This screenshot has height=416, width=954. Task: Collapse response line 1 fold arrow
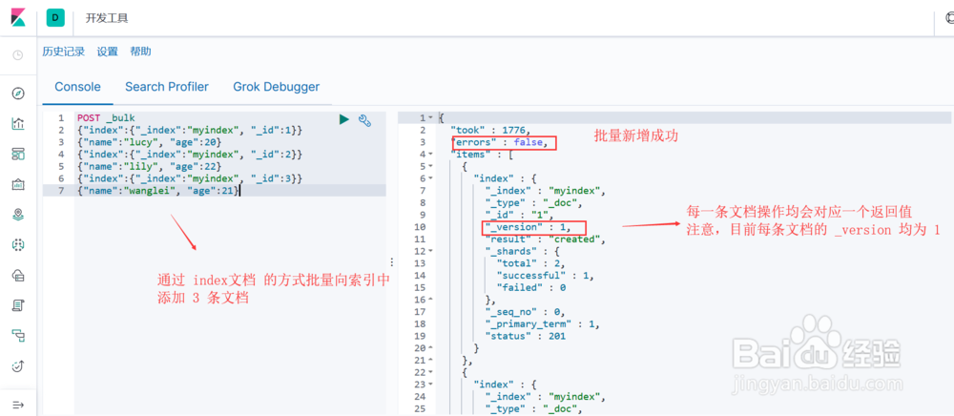pos(431,118)
